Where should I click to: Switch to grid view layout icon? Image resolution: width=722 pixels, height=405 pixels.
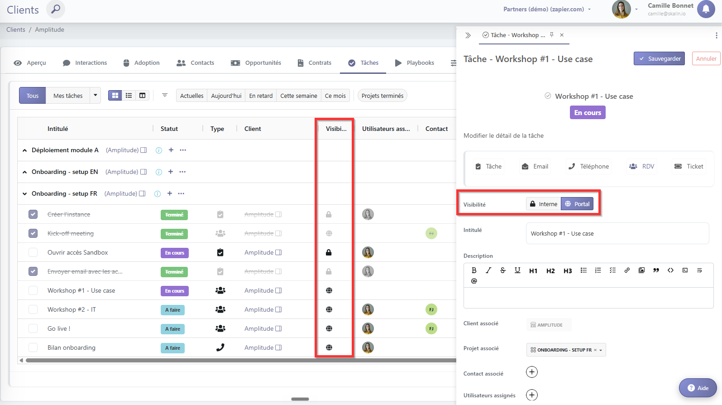115,96
